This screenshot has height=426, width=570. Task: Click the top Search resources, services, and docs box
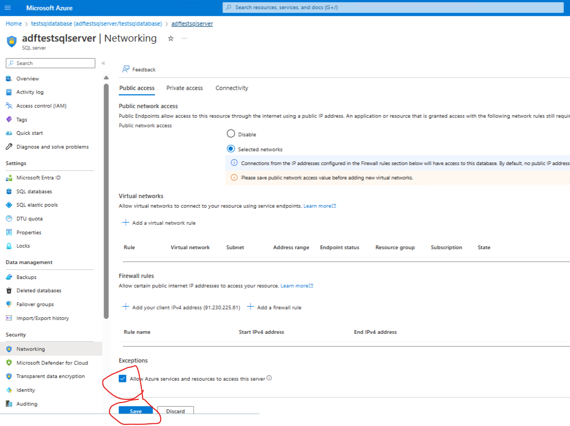pos(393,7)
